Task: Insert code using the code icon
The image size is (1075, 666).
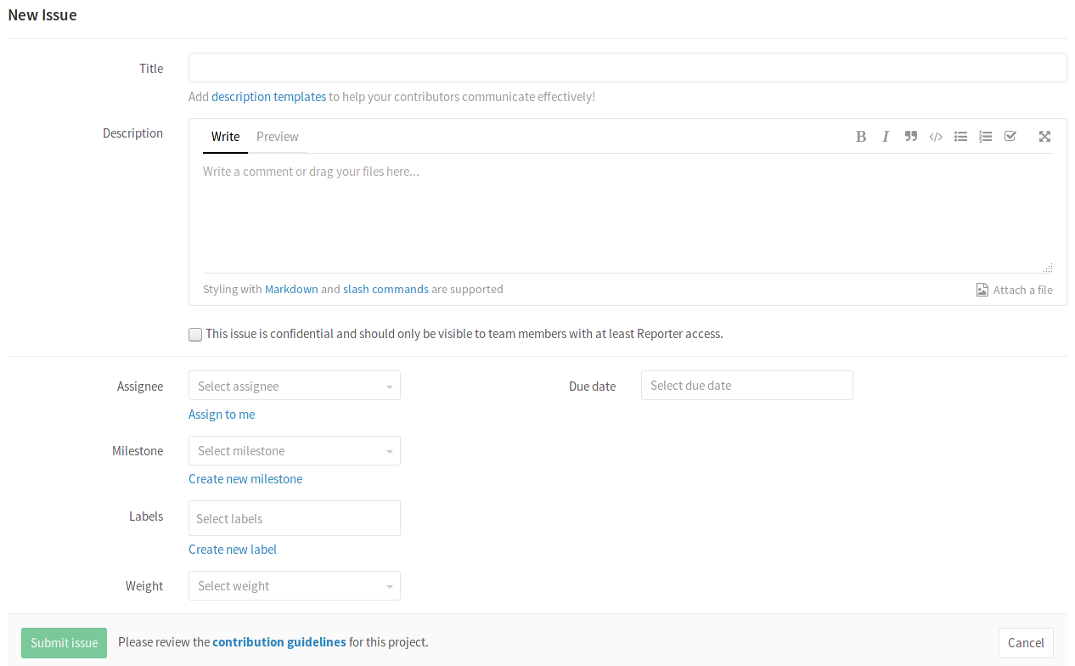Action: tap(936, 137)
